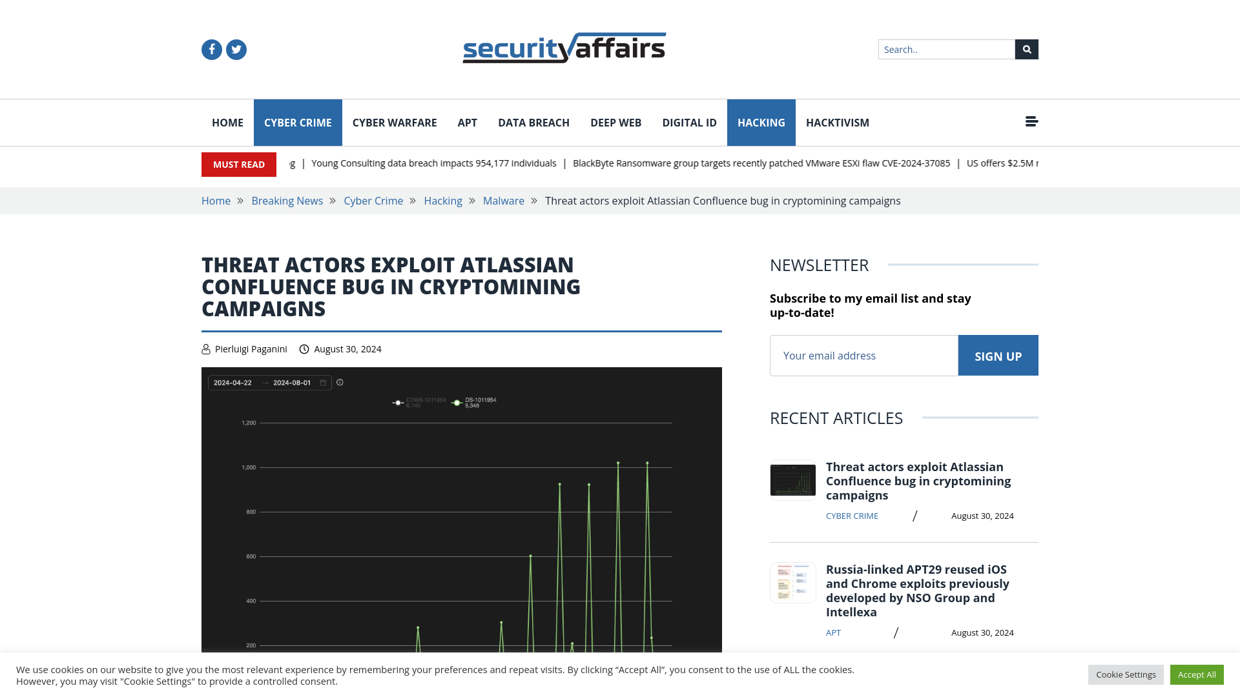Click the APT29 recent article thumbnail
The height and width of the screenshot is (697, 1240).
click(793, 582)
